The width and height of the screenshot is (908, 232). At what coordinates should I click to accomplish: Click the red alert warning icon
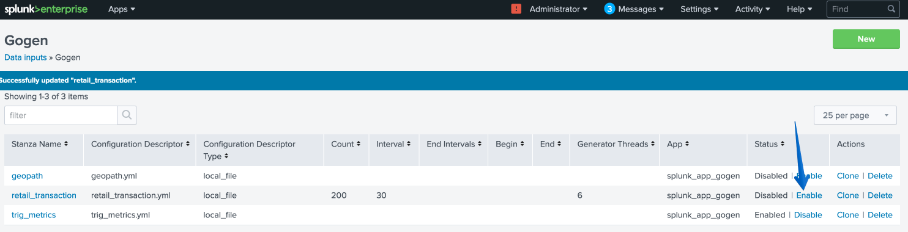[516, 9]
